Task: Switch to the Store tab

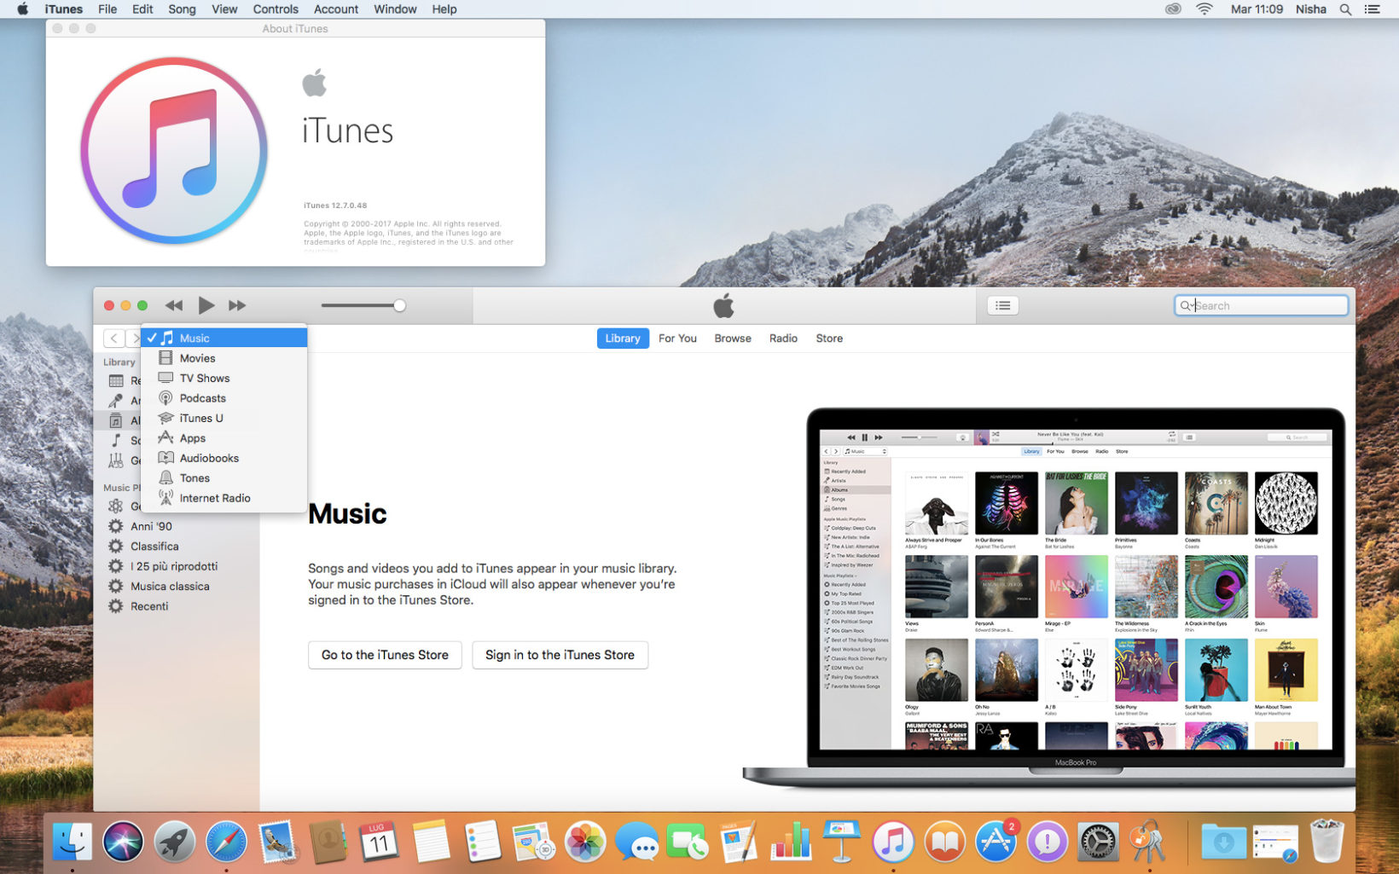Action: 829,339
